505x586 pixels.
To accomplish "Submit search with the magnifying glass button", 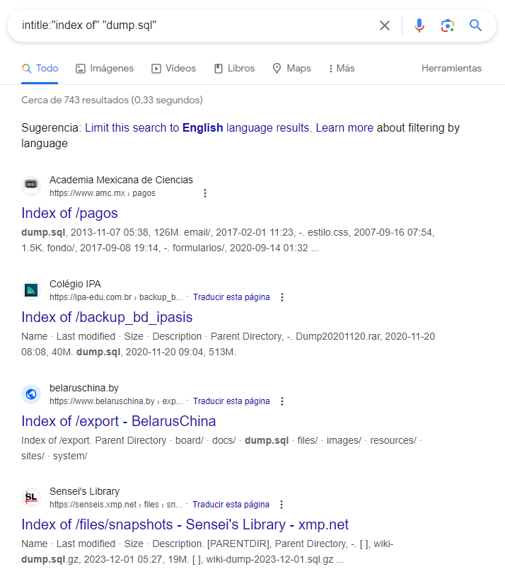I will click(475, 25).
